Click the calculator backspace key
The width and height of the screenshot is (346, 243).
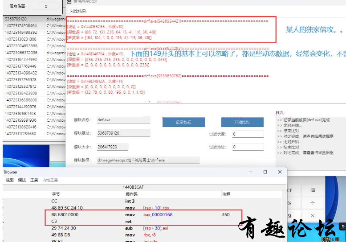point(313,190)
